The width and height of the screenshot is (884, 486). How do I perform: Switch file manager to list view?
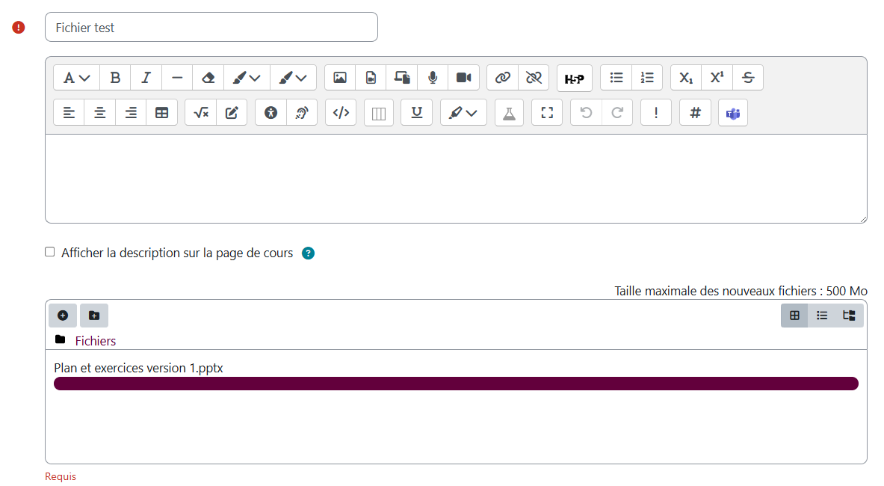pyautogui.click(x=822, y=316)
